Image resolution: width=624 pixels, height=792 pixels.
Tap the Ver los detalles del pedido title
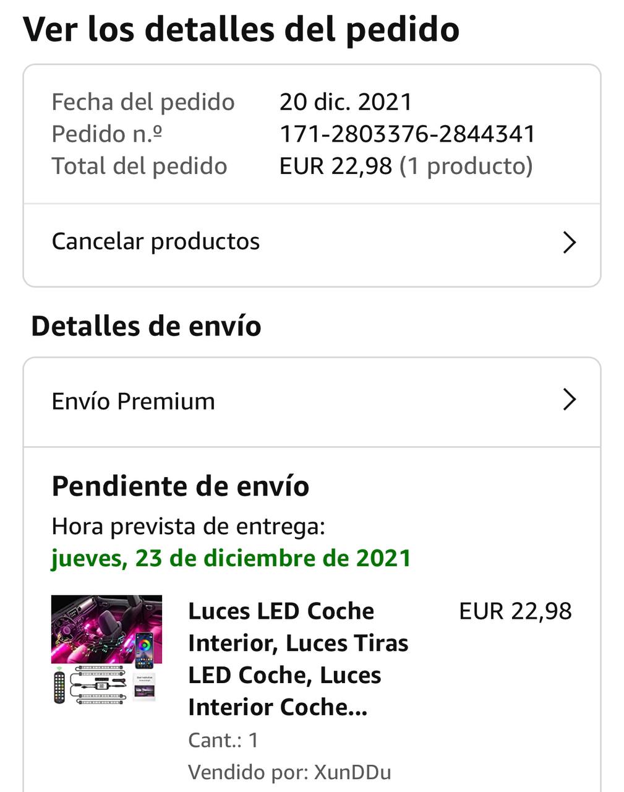point(241,30)
